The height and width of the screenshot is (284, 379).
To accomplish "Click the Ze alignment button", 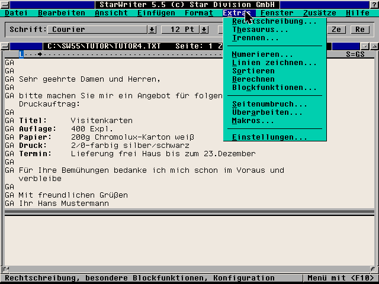I will (336, 30).
